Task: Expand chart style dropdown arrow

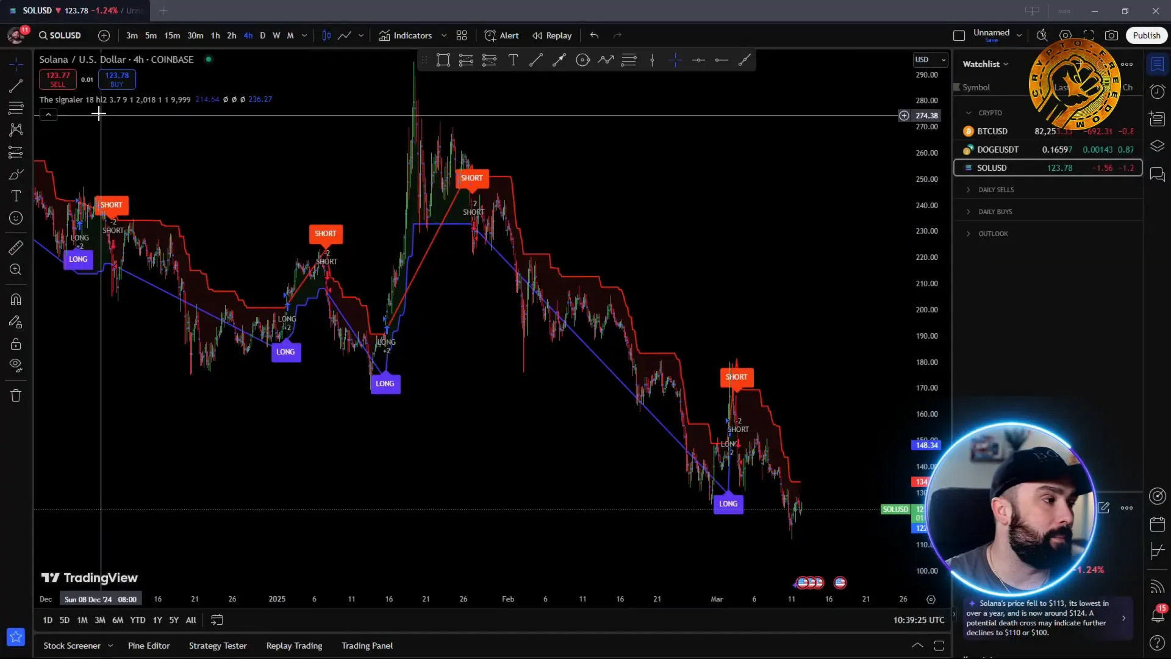Action: [x=361, y=35]
